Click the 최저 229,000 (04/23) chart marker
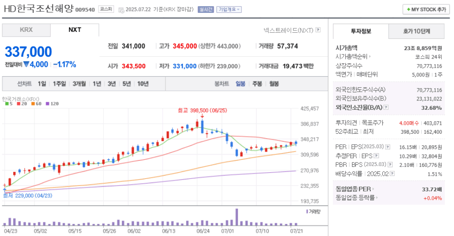This screenshot has height=236, width=454. pos(28,196)
